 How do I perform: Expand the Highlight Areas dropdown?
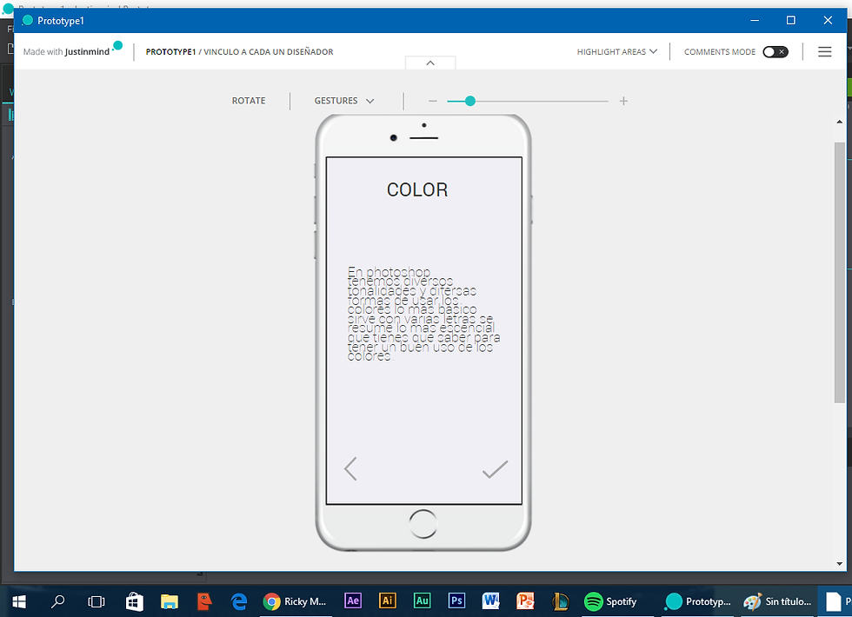point(616,51)
